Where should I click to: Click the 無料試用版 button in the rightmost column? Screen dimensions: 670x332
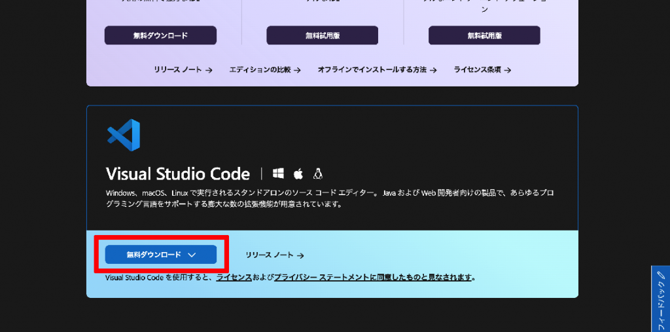(484, 35)
